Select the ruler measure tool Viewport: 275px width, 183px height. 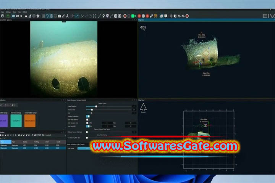tap(63, 16)
